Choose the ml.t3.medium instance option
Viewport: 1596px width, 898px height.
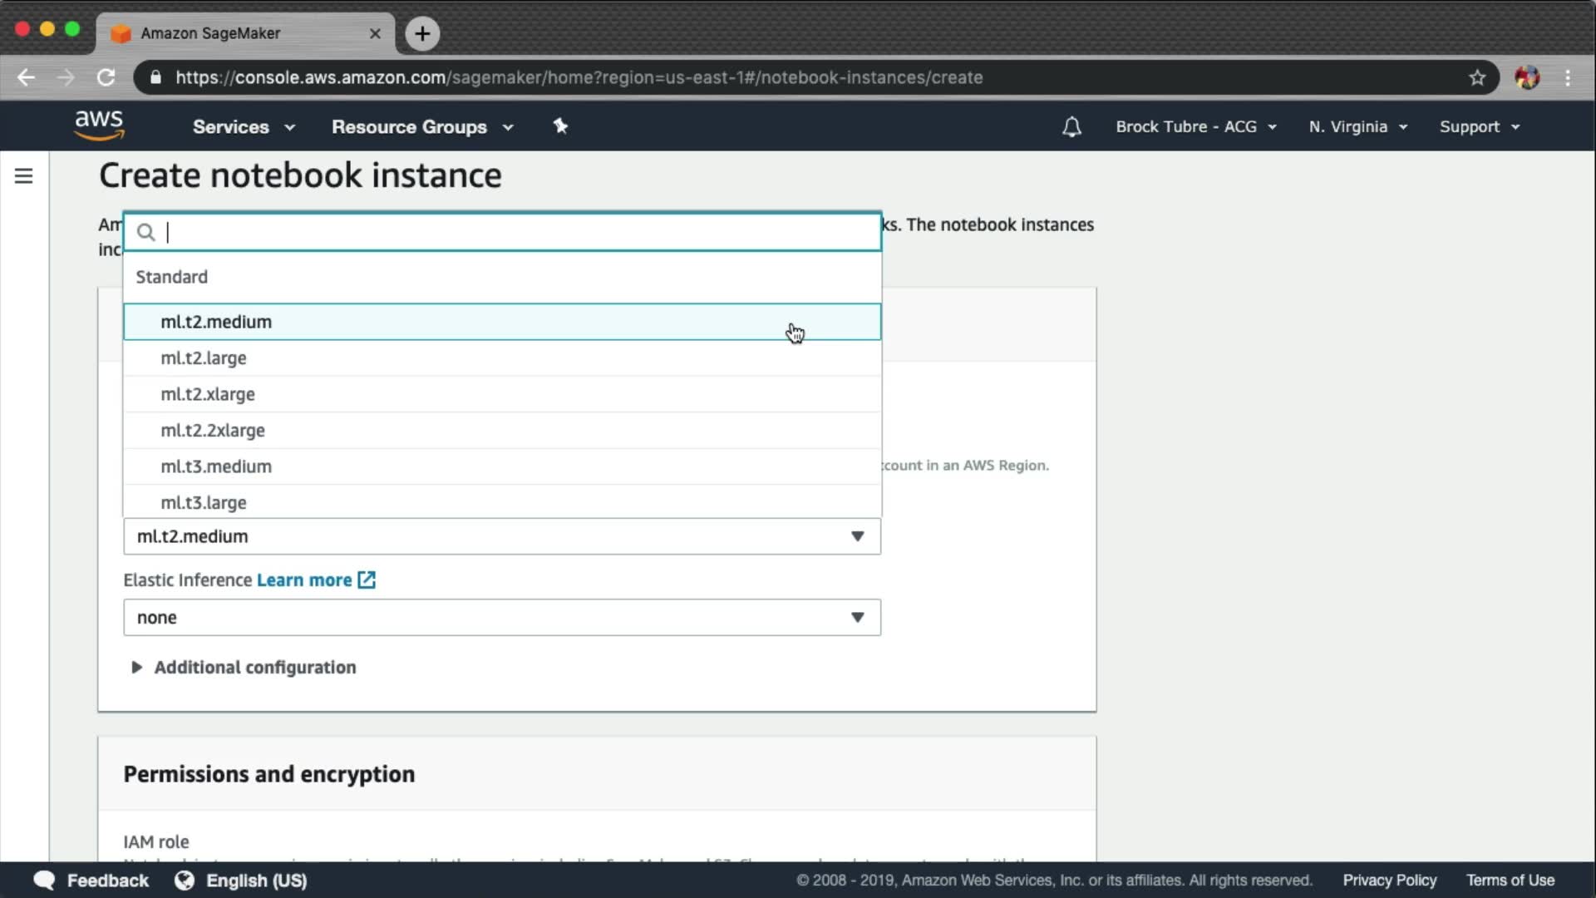(216, 466)
